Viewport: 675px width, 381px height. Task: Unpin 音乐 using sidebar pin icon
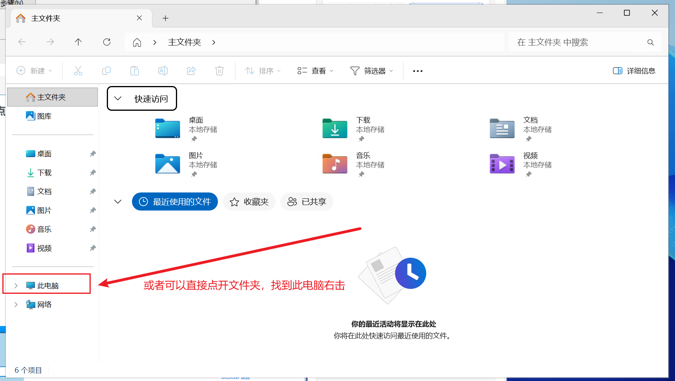[x=93, y=229]
